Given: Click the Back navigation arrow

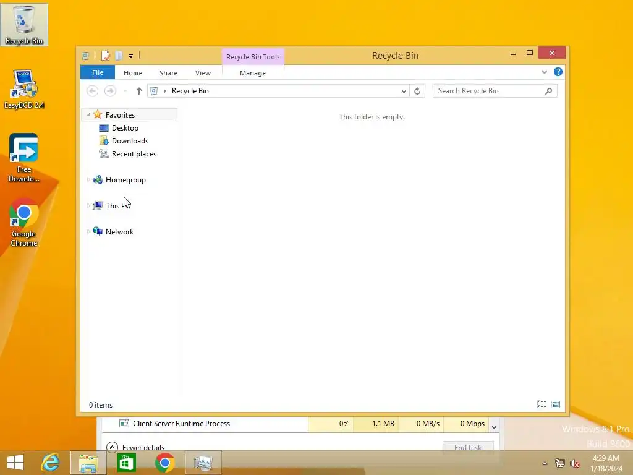Looking at the screenshot, I should tap(93, 91).
